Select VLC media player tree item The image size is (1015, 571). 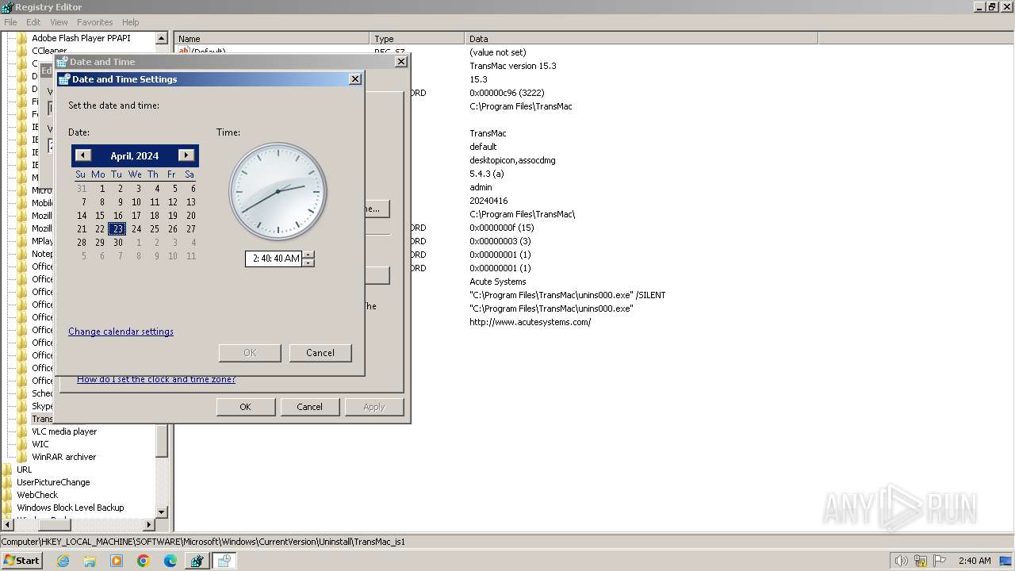(x=64, y=431)
